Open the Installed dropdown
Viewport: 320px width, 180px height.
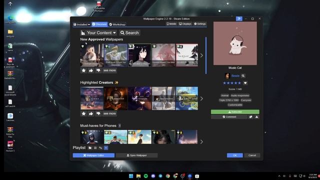coord(81,24)
